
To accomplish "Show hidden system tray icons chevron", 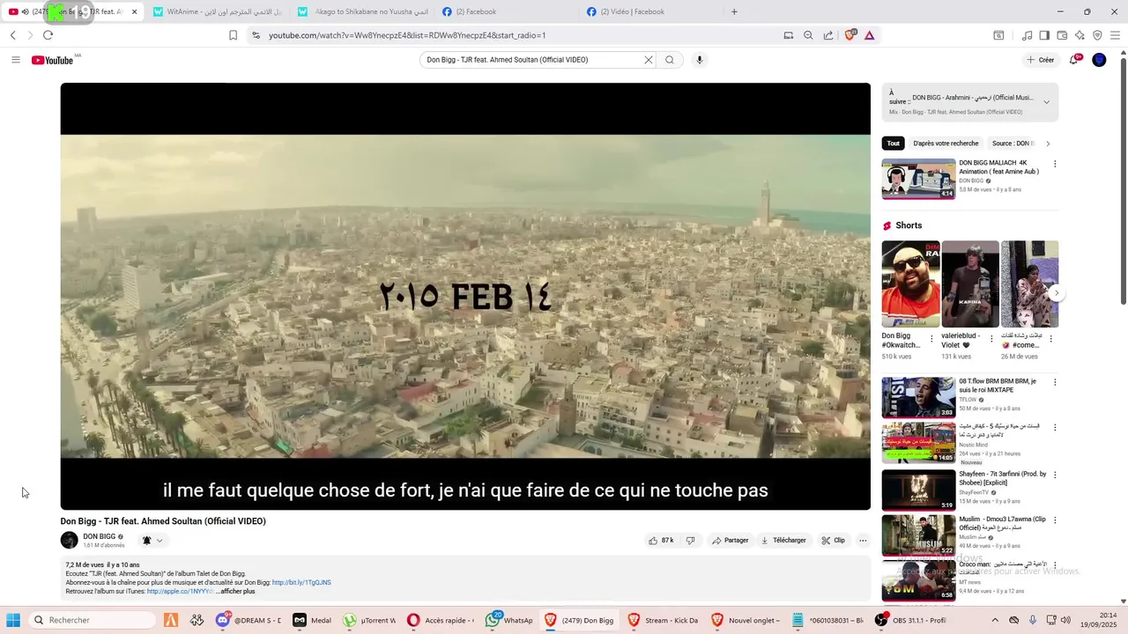I will click(995, 620).
